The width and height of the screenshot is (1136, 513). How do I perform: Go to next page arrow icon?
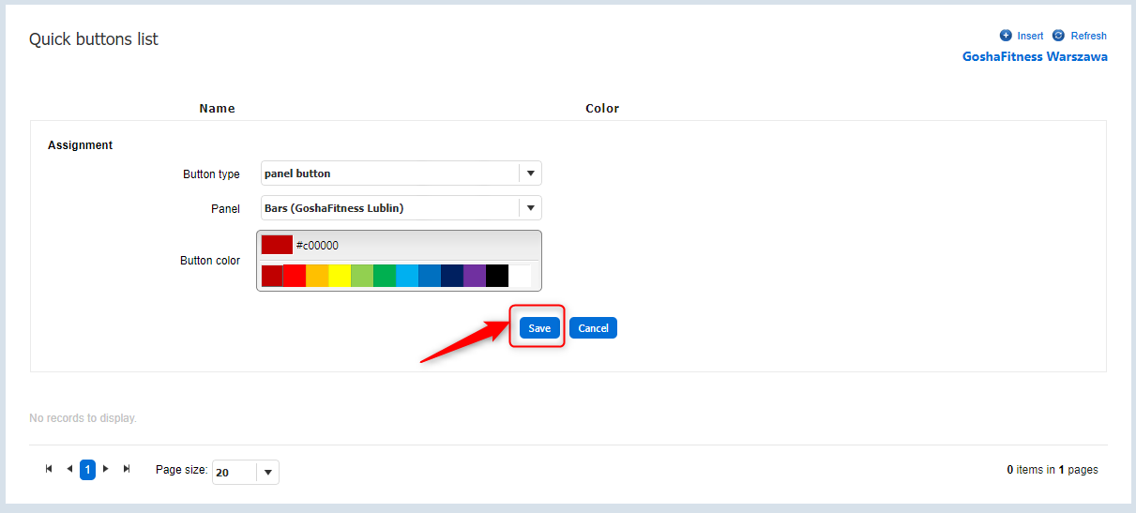106,469
